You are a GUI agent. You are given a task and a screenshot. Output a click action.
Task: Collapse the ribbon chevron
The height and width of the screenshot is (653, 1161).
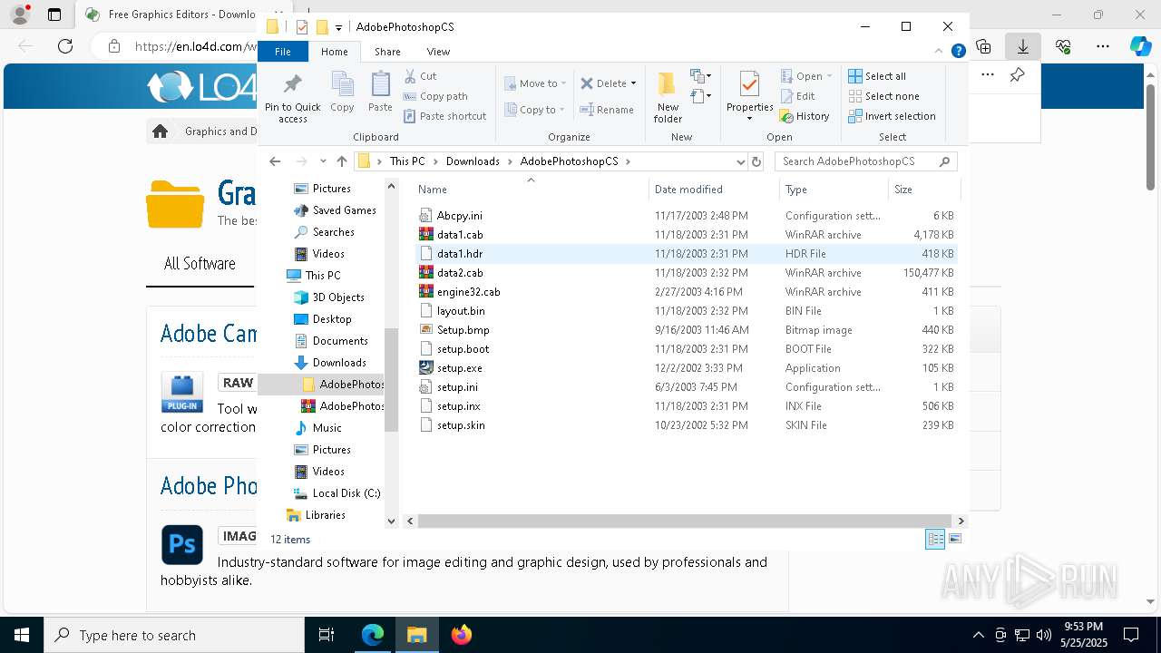coord(940,52)
